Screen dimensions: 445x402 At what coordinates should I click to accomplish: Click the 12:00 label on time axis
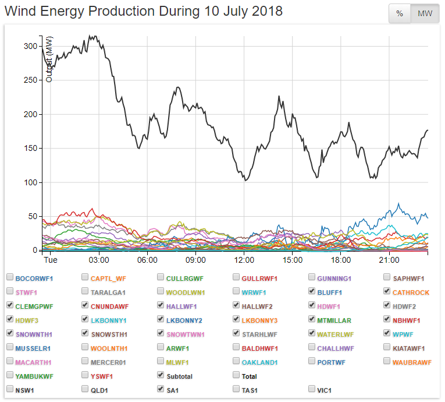point(244,259)
